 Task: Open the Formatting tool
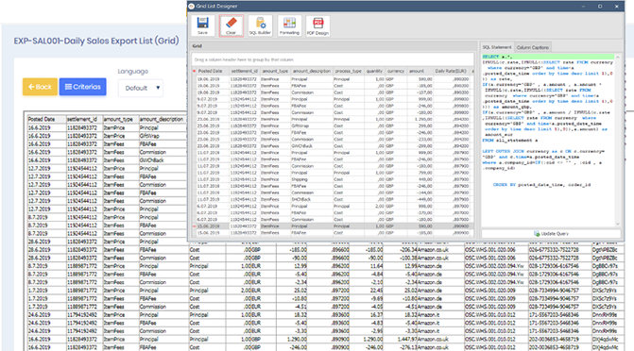point(289,25)
